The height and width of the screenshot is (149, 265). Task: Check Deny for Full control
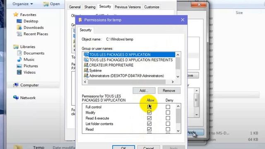click(x=168, y=107)
